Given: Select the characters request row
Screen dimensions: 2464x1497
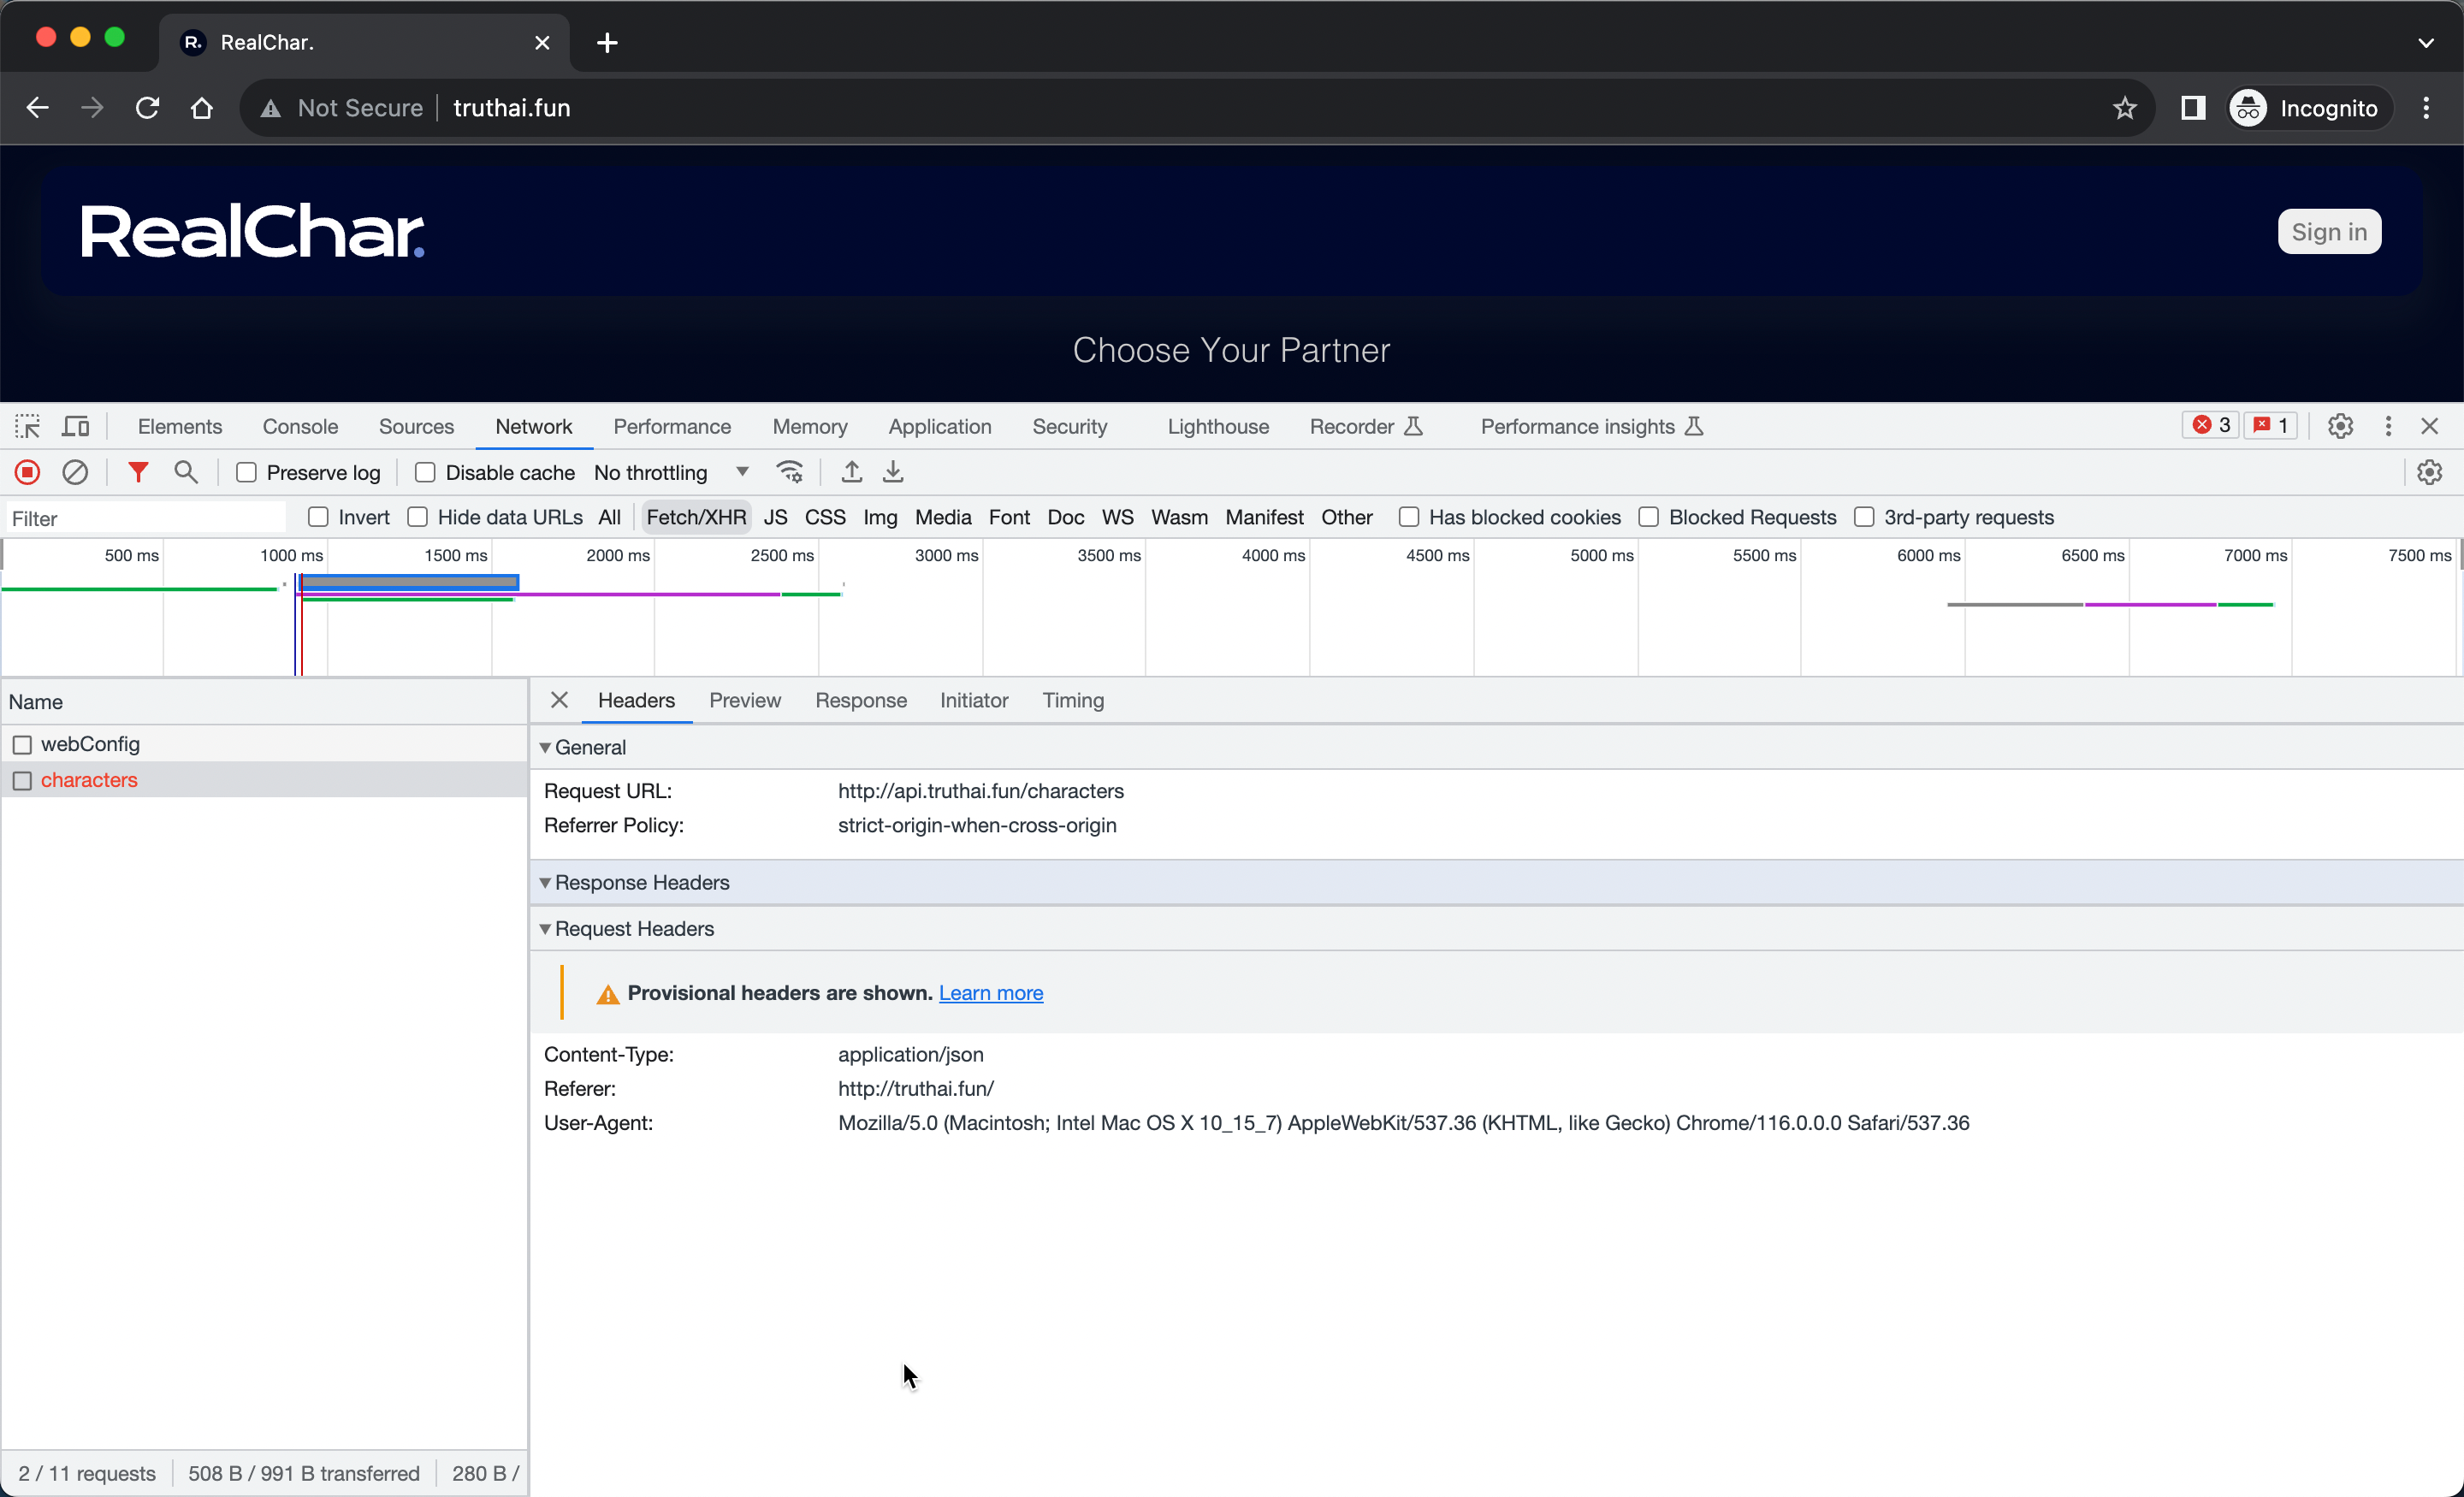Looking at the screenshot, I should (x=88, y=780).
